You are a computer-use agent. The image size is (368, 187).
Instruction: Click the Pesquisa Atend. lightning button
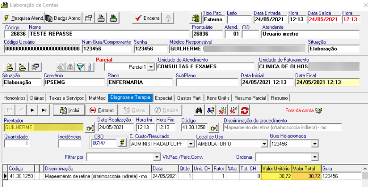(x=23, y=18)
